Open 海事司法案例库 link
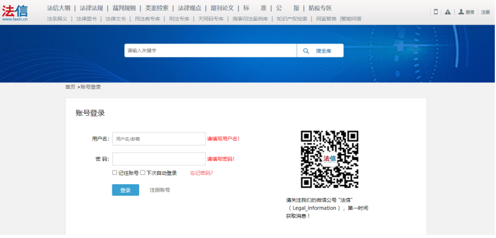Image resolution: width=496 pixels, height=238 pixels. pos(250,19)
